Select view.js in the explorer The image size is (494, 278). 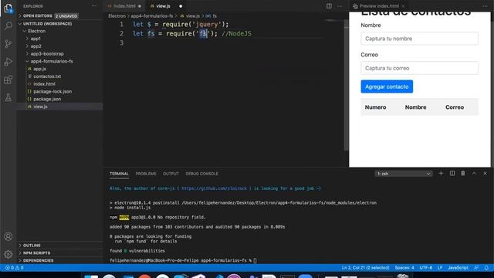[x=60, y=107]
